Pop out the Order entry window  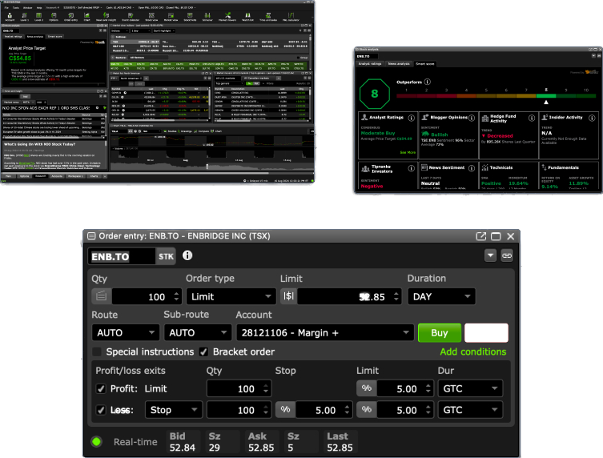(x=480, y=236)
